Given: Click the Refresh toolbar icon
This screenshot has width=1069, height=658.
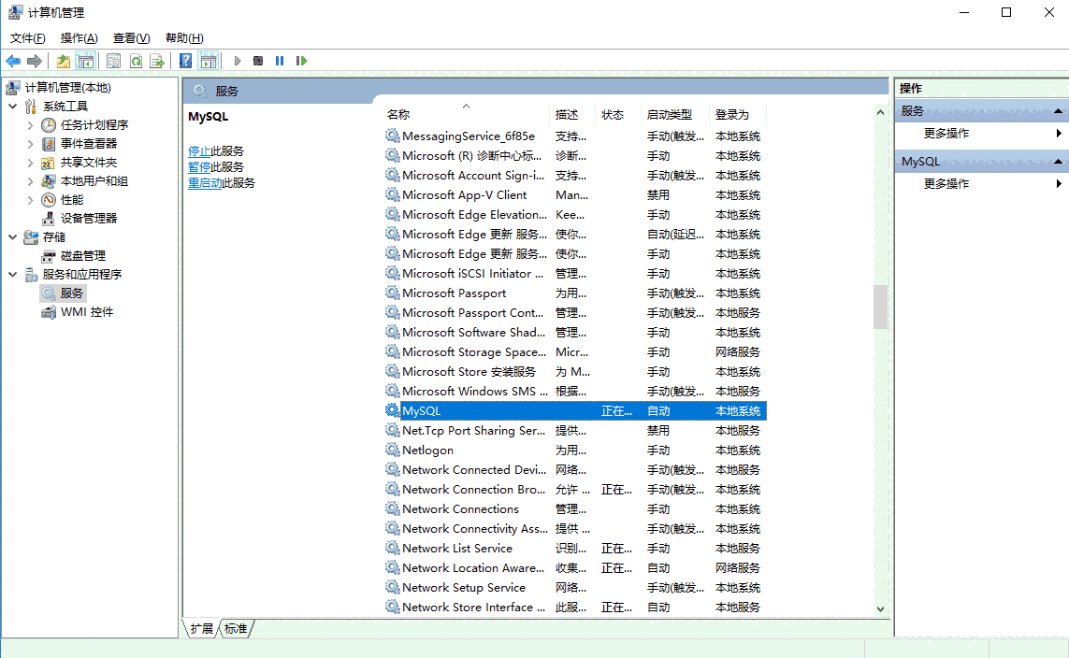Looking at the screenshot, I should [x=137, y=60].
